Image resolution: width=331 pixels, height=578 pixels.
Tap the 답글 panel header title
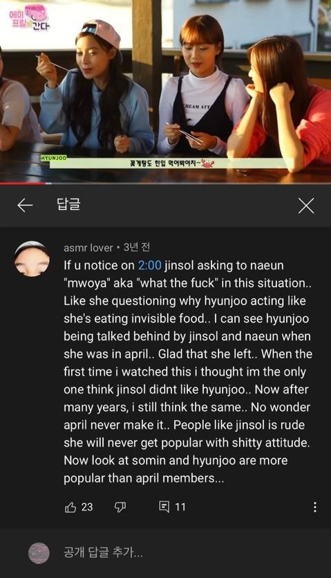tap(68, 204)
